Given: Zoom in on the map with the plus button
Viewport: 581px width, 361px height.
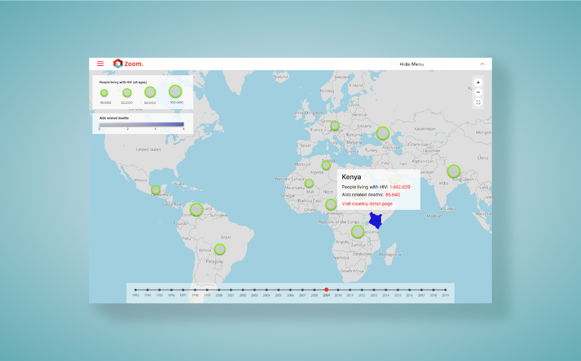Looking at the screenshot, I should point(478,83).
